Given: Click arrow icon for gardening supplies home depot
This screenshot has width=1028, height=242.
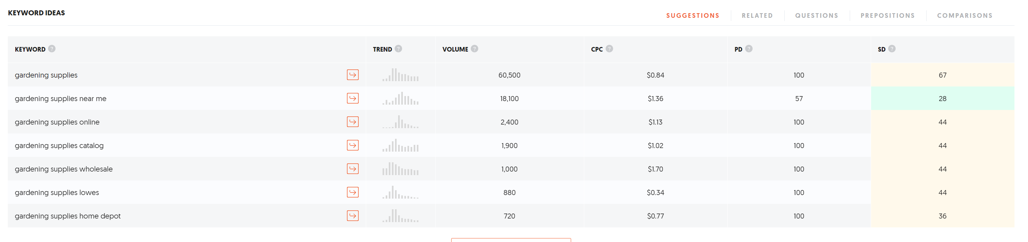Looking at the screenshot, I should [352, 216].
